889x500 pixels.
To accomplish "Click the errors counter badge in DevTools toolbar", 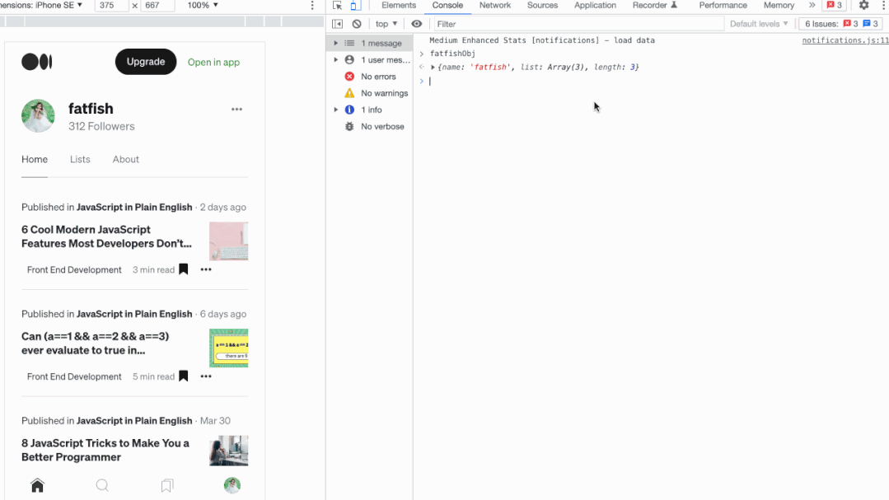I will pyautogui.click(x=835, y=5).
